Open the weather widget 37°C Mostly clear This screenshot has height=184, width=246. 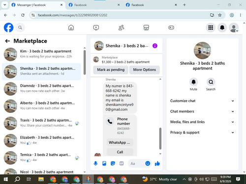tap(159, 179)
